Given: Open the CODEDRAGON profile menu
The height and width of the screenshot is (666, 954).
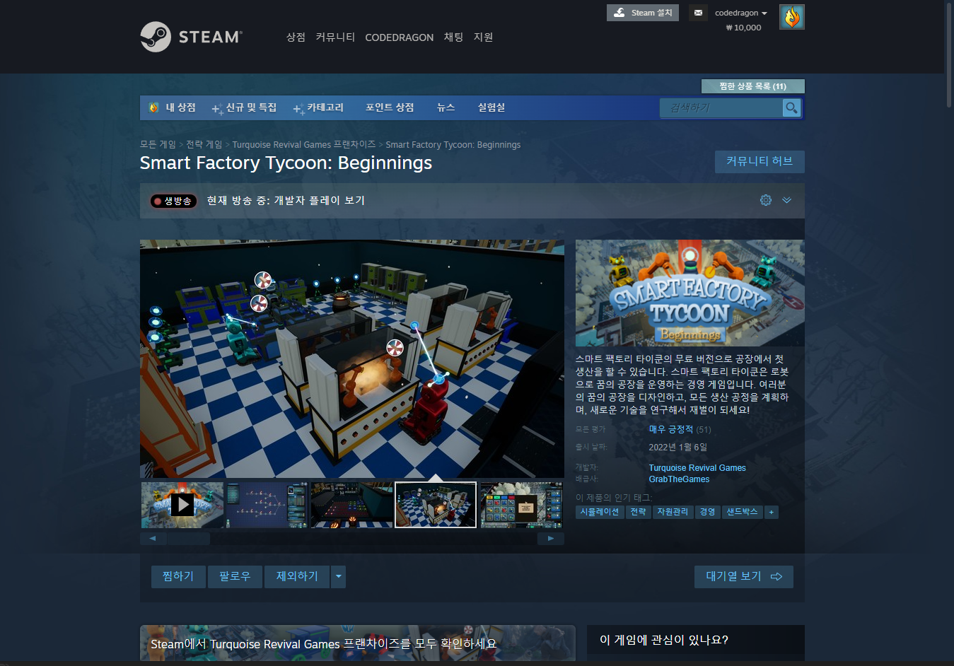Looking at the screenshot, I should pyautogui.click(x=399, y=37).
